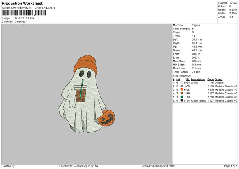Click the stitch count 5964 in row 1

(x=186, y=83)
